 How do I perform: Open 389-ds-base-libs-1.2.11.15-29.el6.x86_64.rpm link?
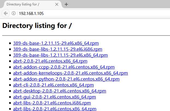pos(60,55)
